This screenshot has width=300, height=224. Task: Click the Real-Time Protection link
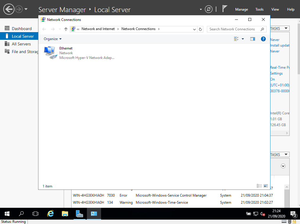[280, 67]
